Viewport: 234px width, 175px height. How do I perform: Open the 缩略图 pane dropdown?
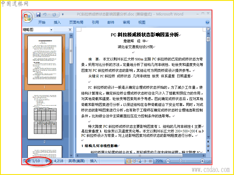51,30
